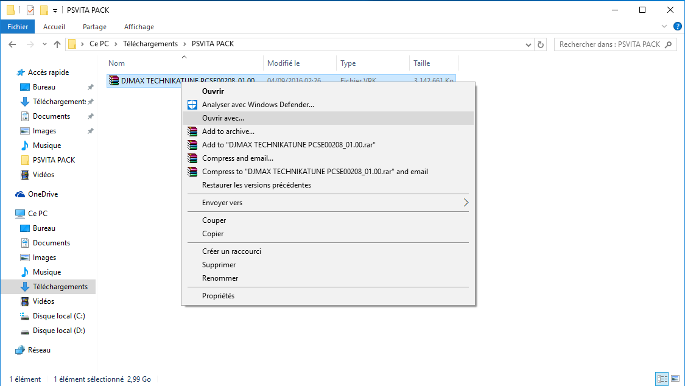Click the OneDrive cloud icon
The image size is (685, 386).
(20, 194)
